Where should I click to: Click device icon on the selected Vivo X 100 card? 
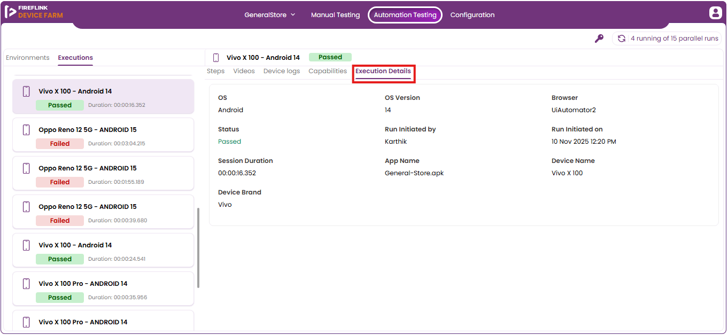click(26, 91)
